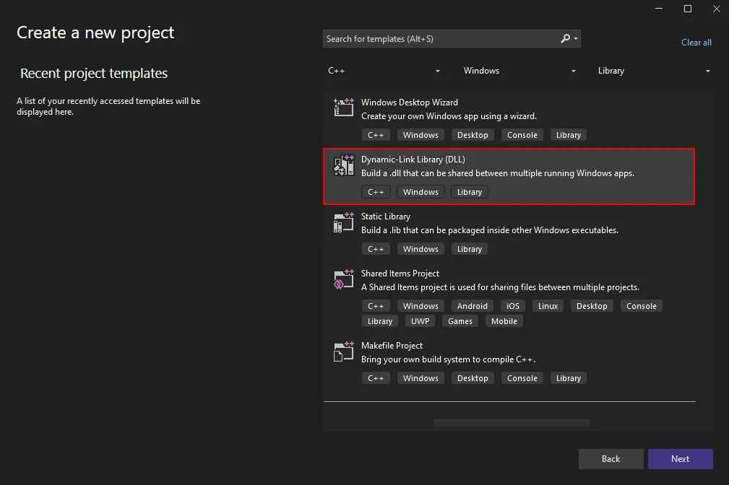Click the UWP tag under Shared Items Project
Image resolution: width=729 pixels, height=485 pixels.
click(x=420, y=321)
